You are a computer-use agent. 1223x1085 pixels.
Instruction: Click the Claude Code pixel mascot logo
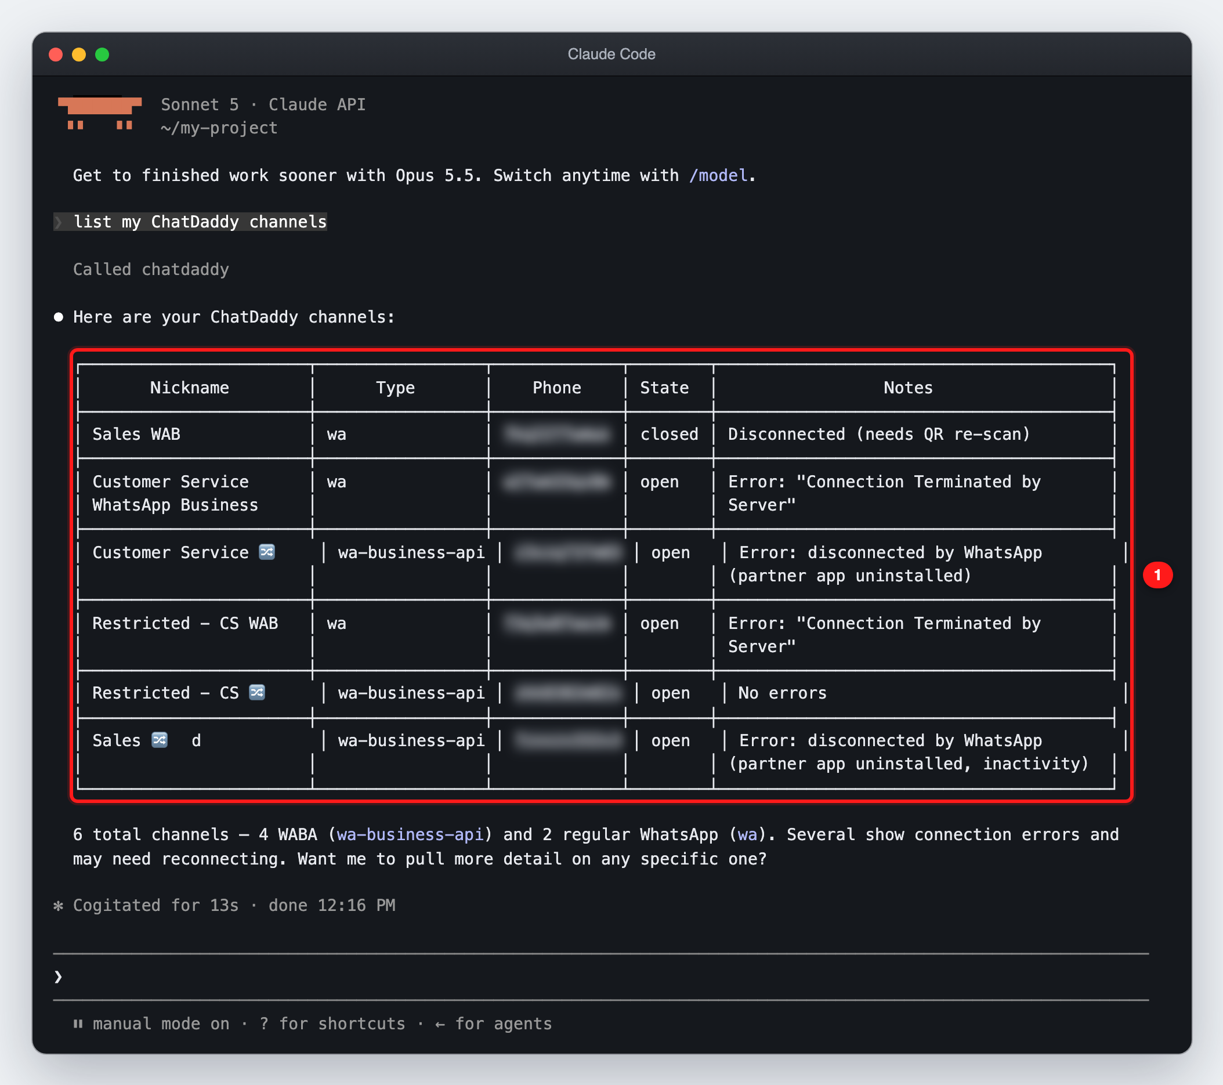pos(99,113)
